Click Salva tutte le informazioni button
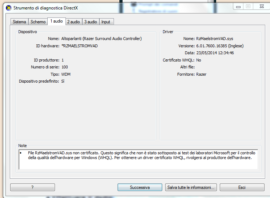The width and height of the screenshot is (270, 198). click(x=191, y=187)
